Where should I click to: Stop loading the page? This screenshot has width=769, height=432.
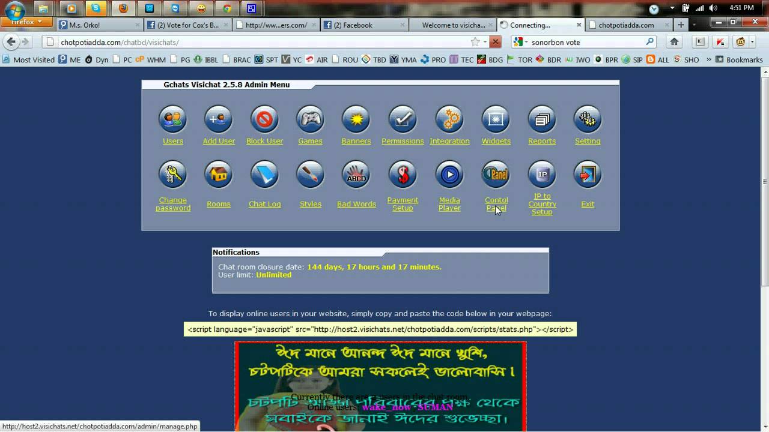pos(495,42)
